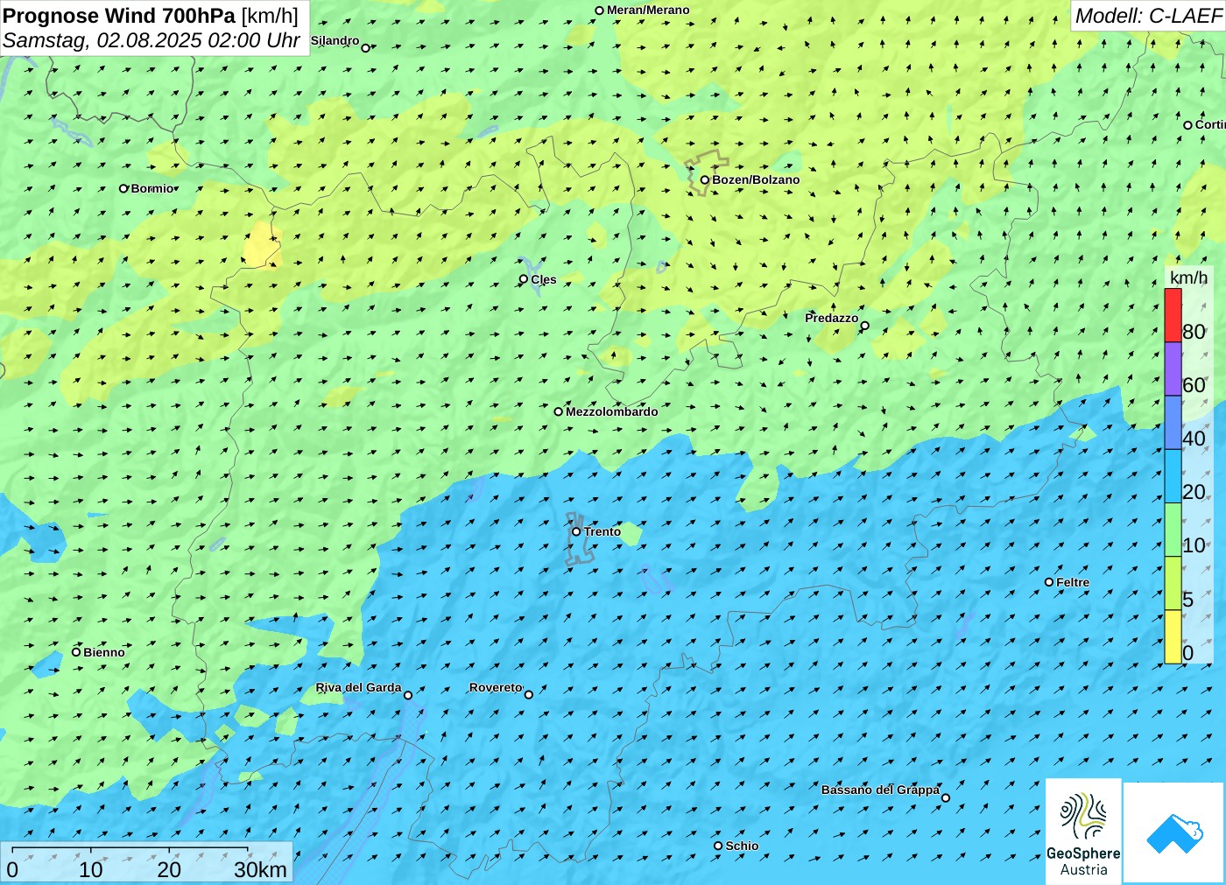The image size is (1226, 885).
Task: Click the 'Bozen/Bolzano' map label
Action: click(x=756, y=179)
